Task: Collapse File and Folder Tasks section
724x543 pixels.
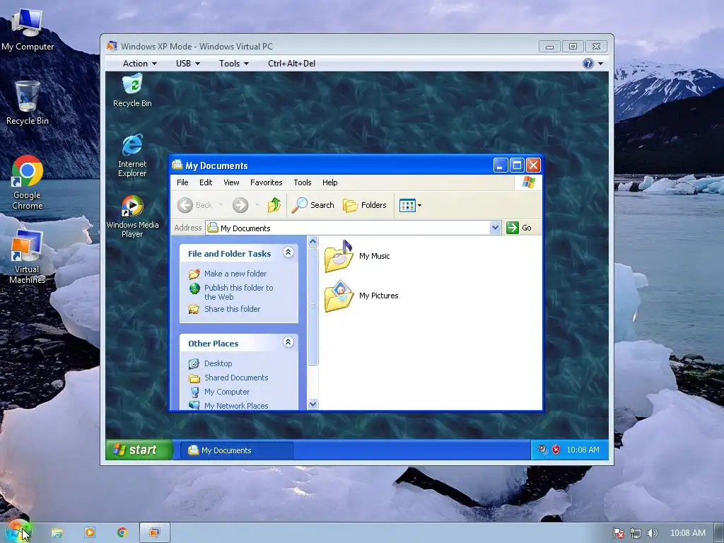Action: point(288,252)
